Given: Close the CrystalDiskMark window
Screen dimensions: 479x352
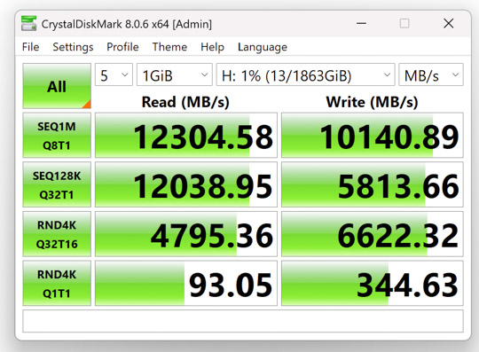Looking at the screenshot, I should click(449, 24).
